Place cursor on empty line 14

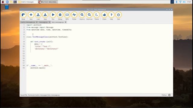(100, 56)
